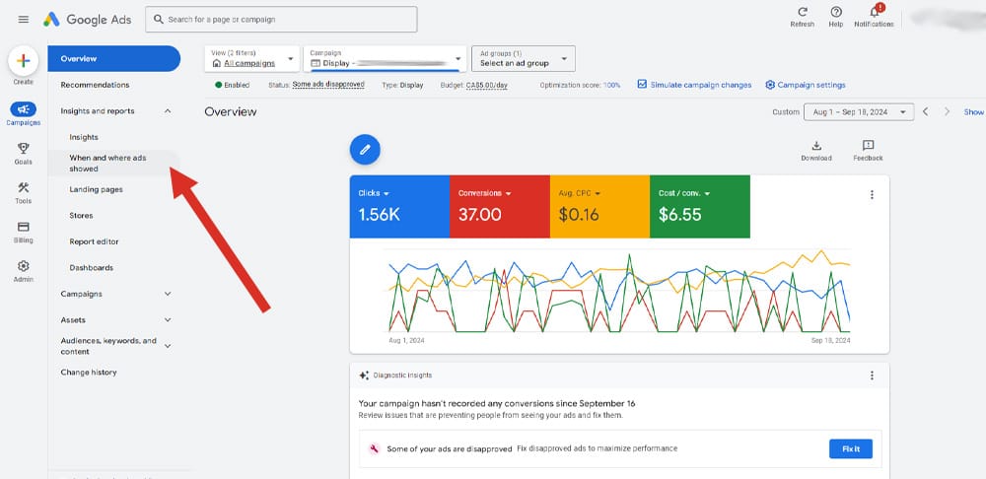Viewport: 986px width, 479px height.
Task: Open the Tools wrench icon
Action: pyautogui.click(x=24, y=187)
